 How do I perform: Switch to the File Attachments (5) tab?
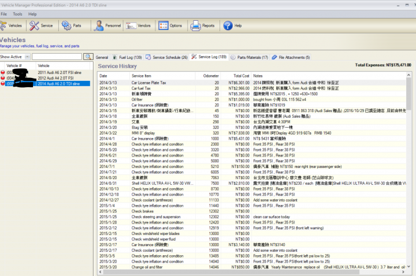291,57
